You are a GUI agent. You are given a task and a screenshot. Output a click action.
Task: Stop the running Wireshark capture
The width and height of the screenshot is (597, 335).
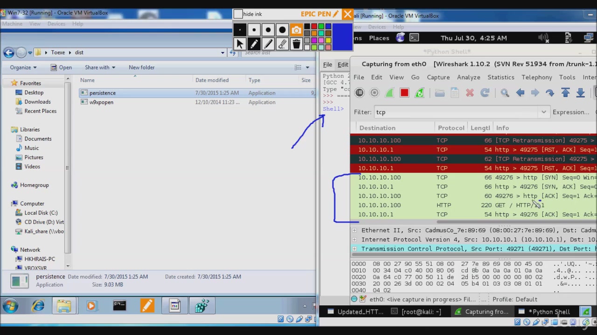coord(404,93)
